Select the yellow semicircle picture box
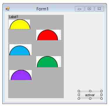The height and width of the screenshot is (106, 109). [x=20, y=24]
